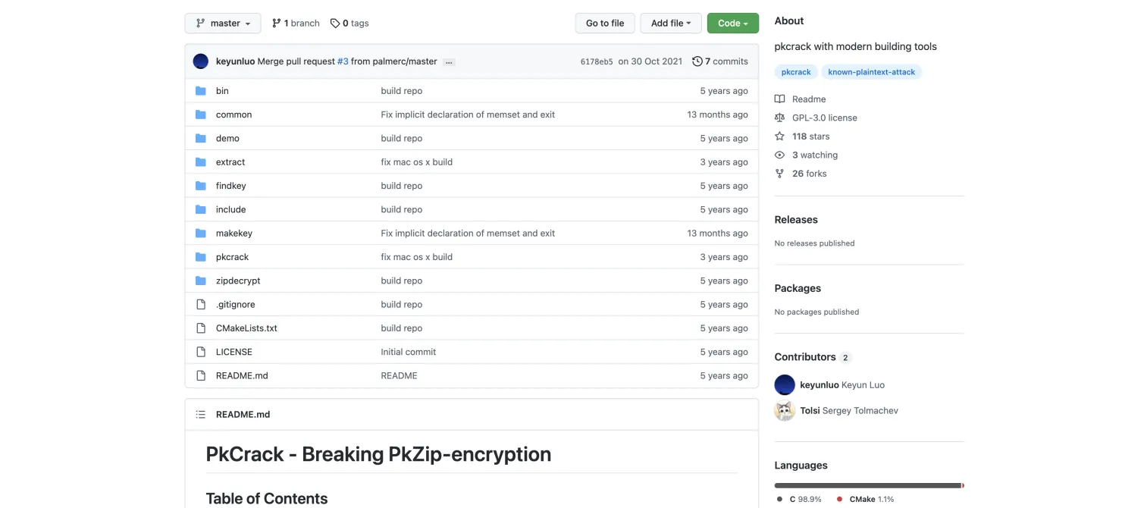Click the tag icon beside 0 tags
This screenshot has height=508, width=1147.
pos(335,24)
